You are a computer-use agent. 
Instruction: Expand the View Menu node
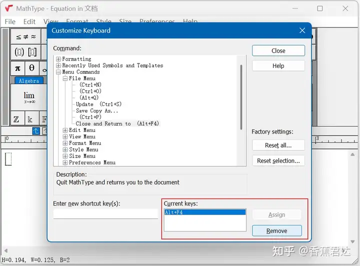click(x=65, y=136)
